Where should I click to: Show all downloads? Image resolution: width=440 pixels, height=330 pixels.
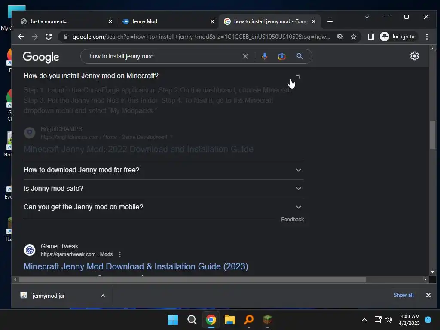pyautogui.click(x=403, y=295)
